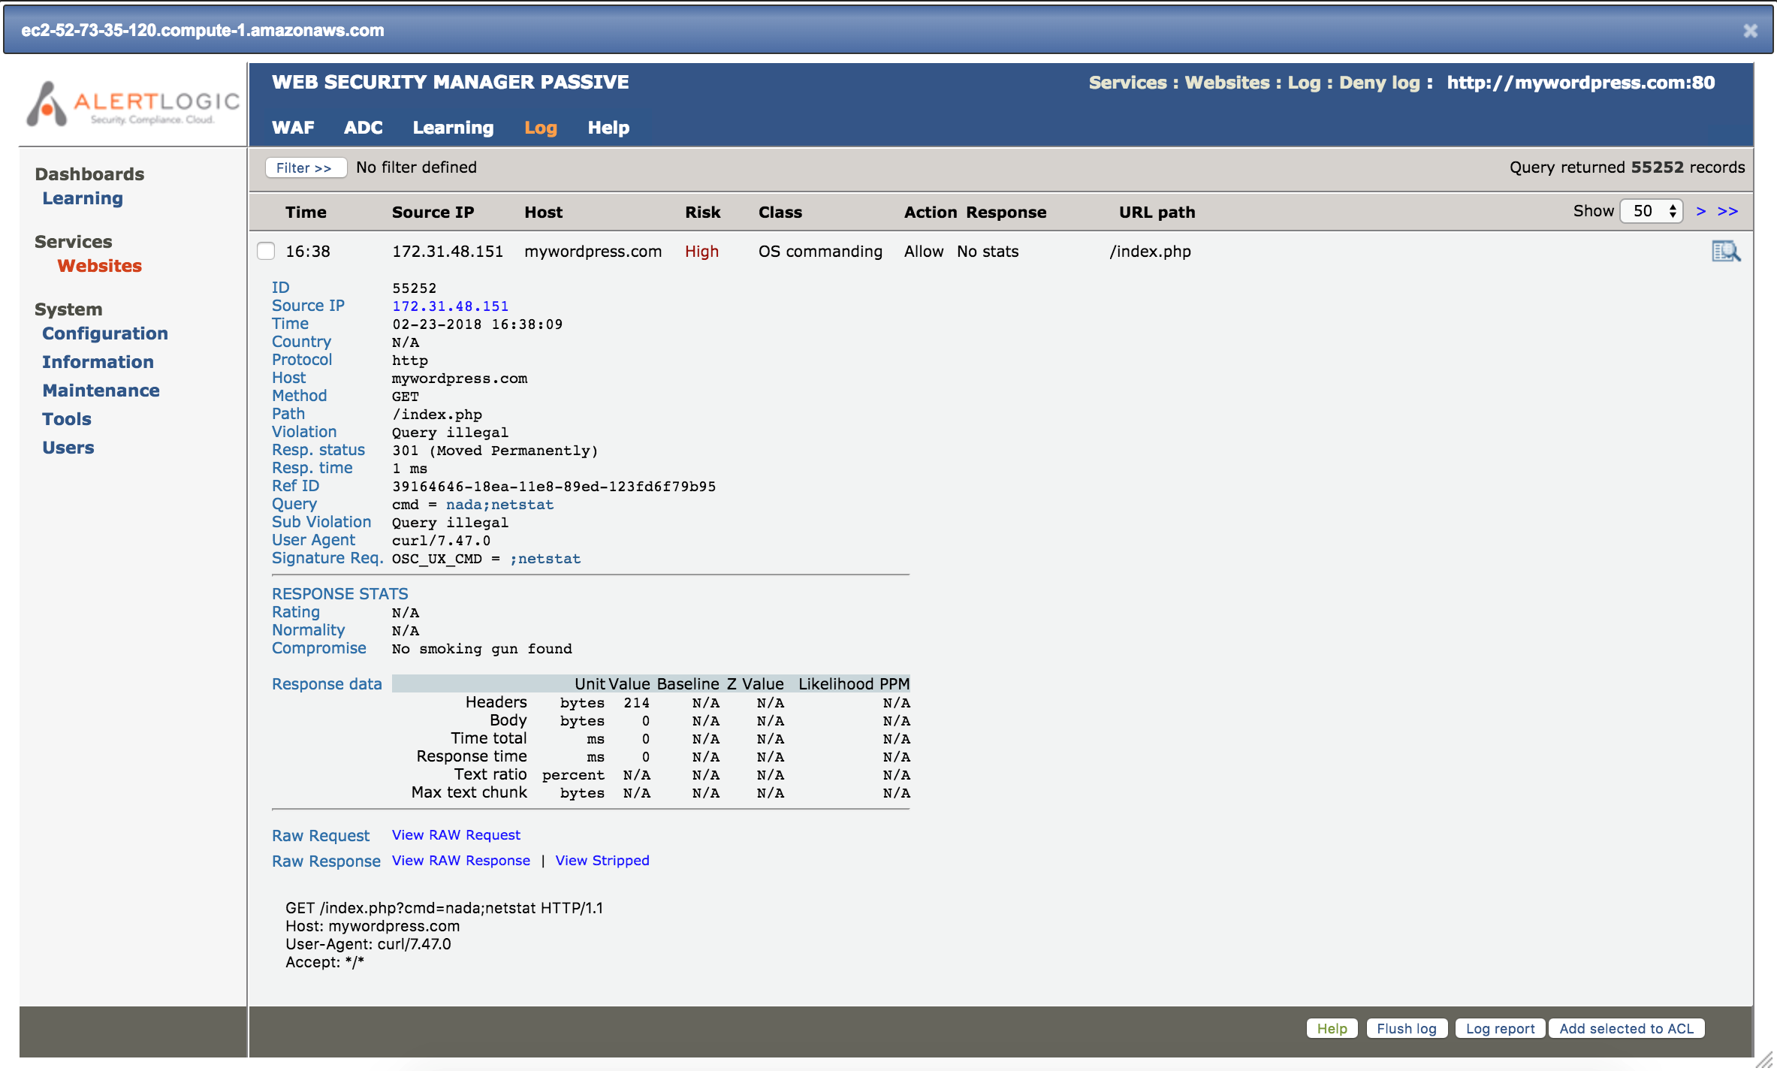1777x1071 pixels.
Task: Click the Alert Logic logo
Action: pos(133,104)
